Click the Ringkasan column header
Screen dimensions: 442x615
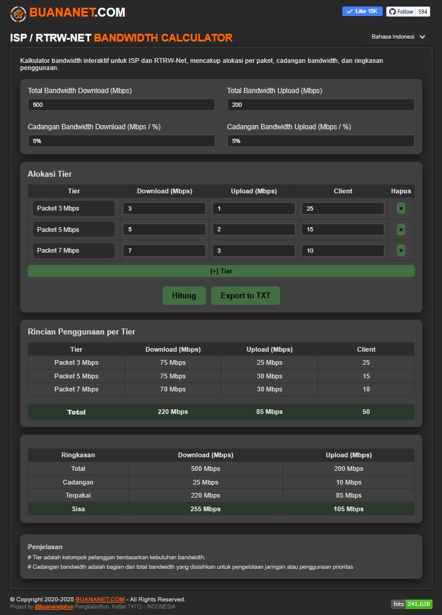coord(78,455)
